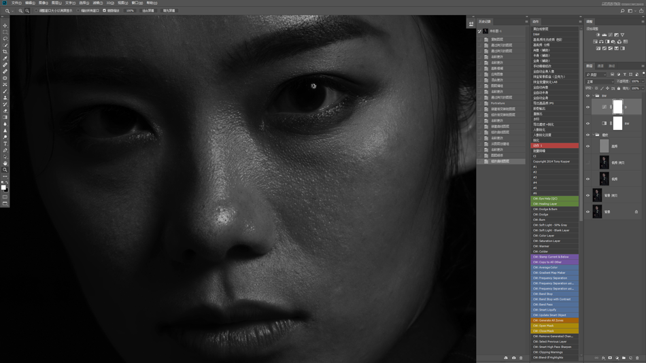
Task: Click the 100% zoom button
Action: point(130,11)
